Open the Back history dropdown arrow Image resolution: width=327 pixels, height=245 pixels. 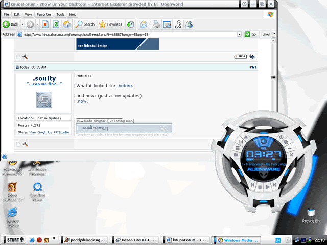(x=22, y=24)
